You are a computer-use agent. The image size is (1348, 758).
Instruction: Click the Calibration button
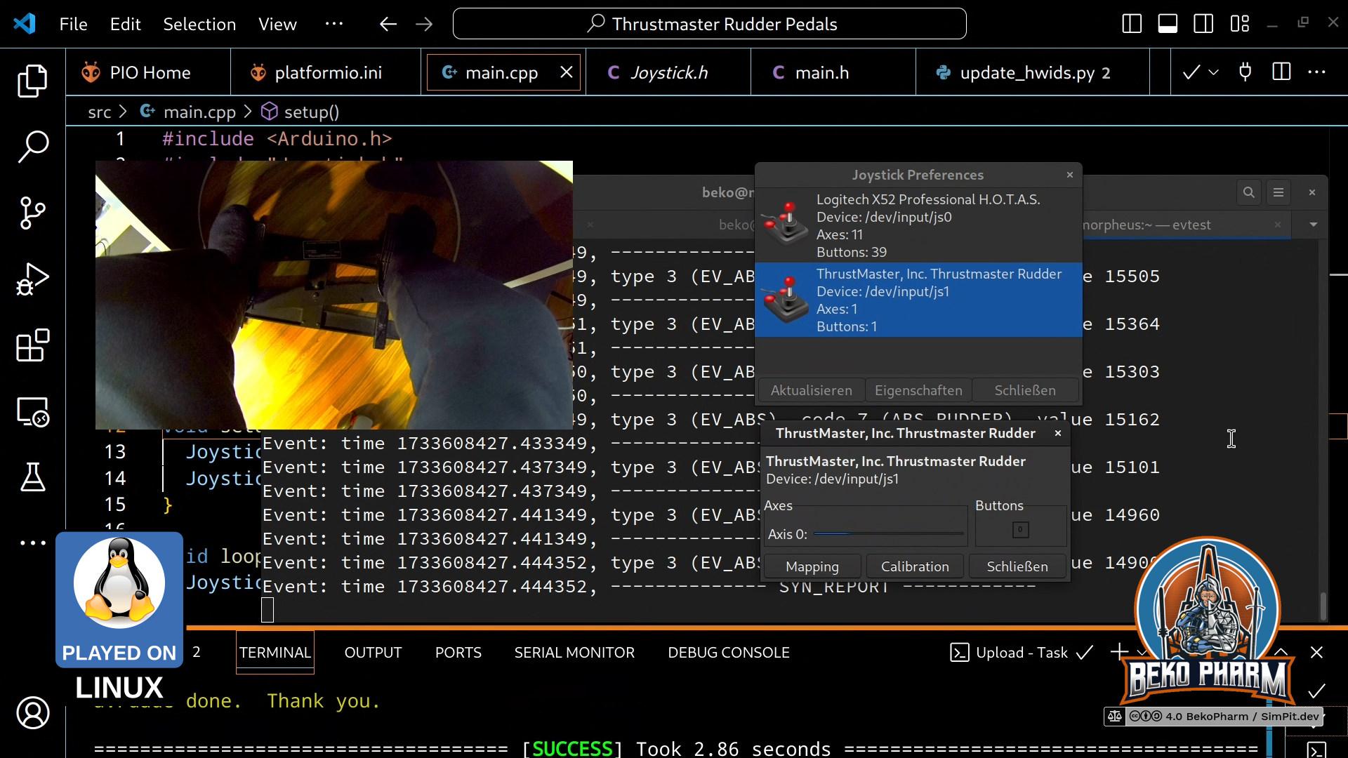915,566
